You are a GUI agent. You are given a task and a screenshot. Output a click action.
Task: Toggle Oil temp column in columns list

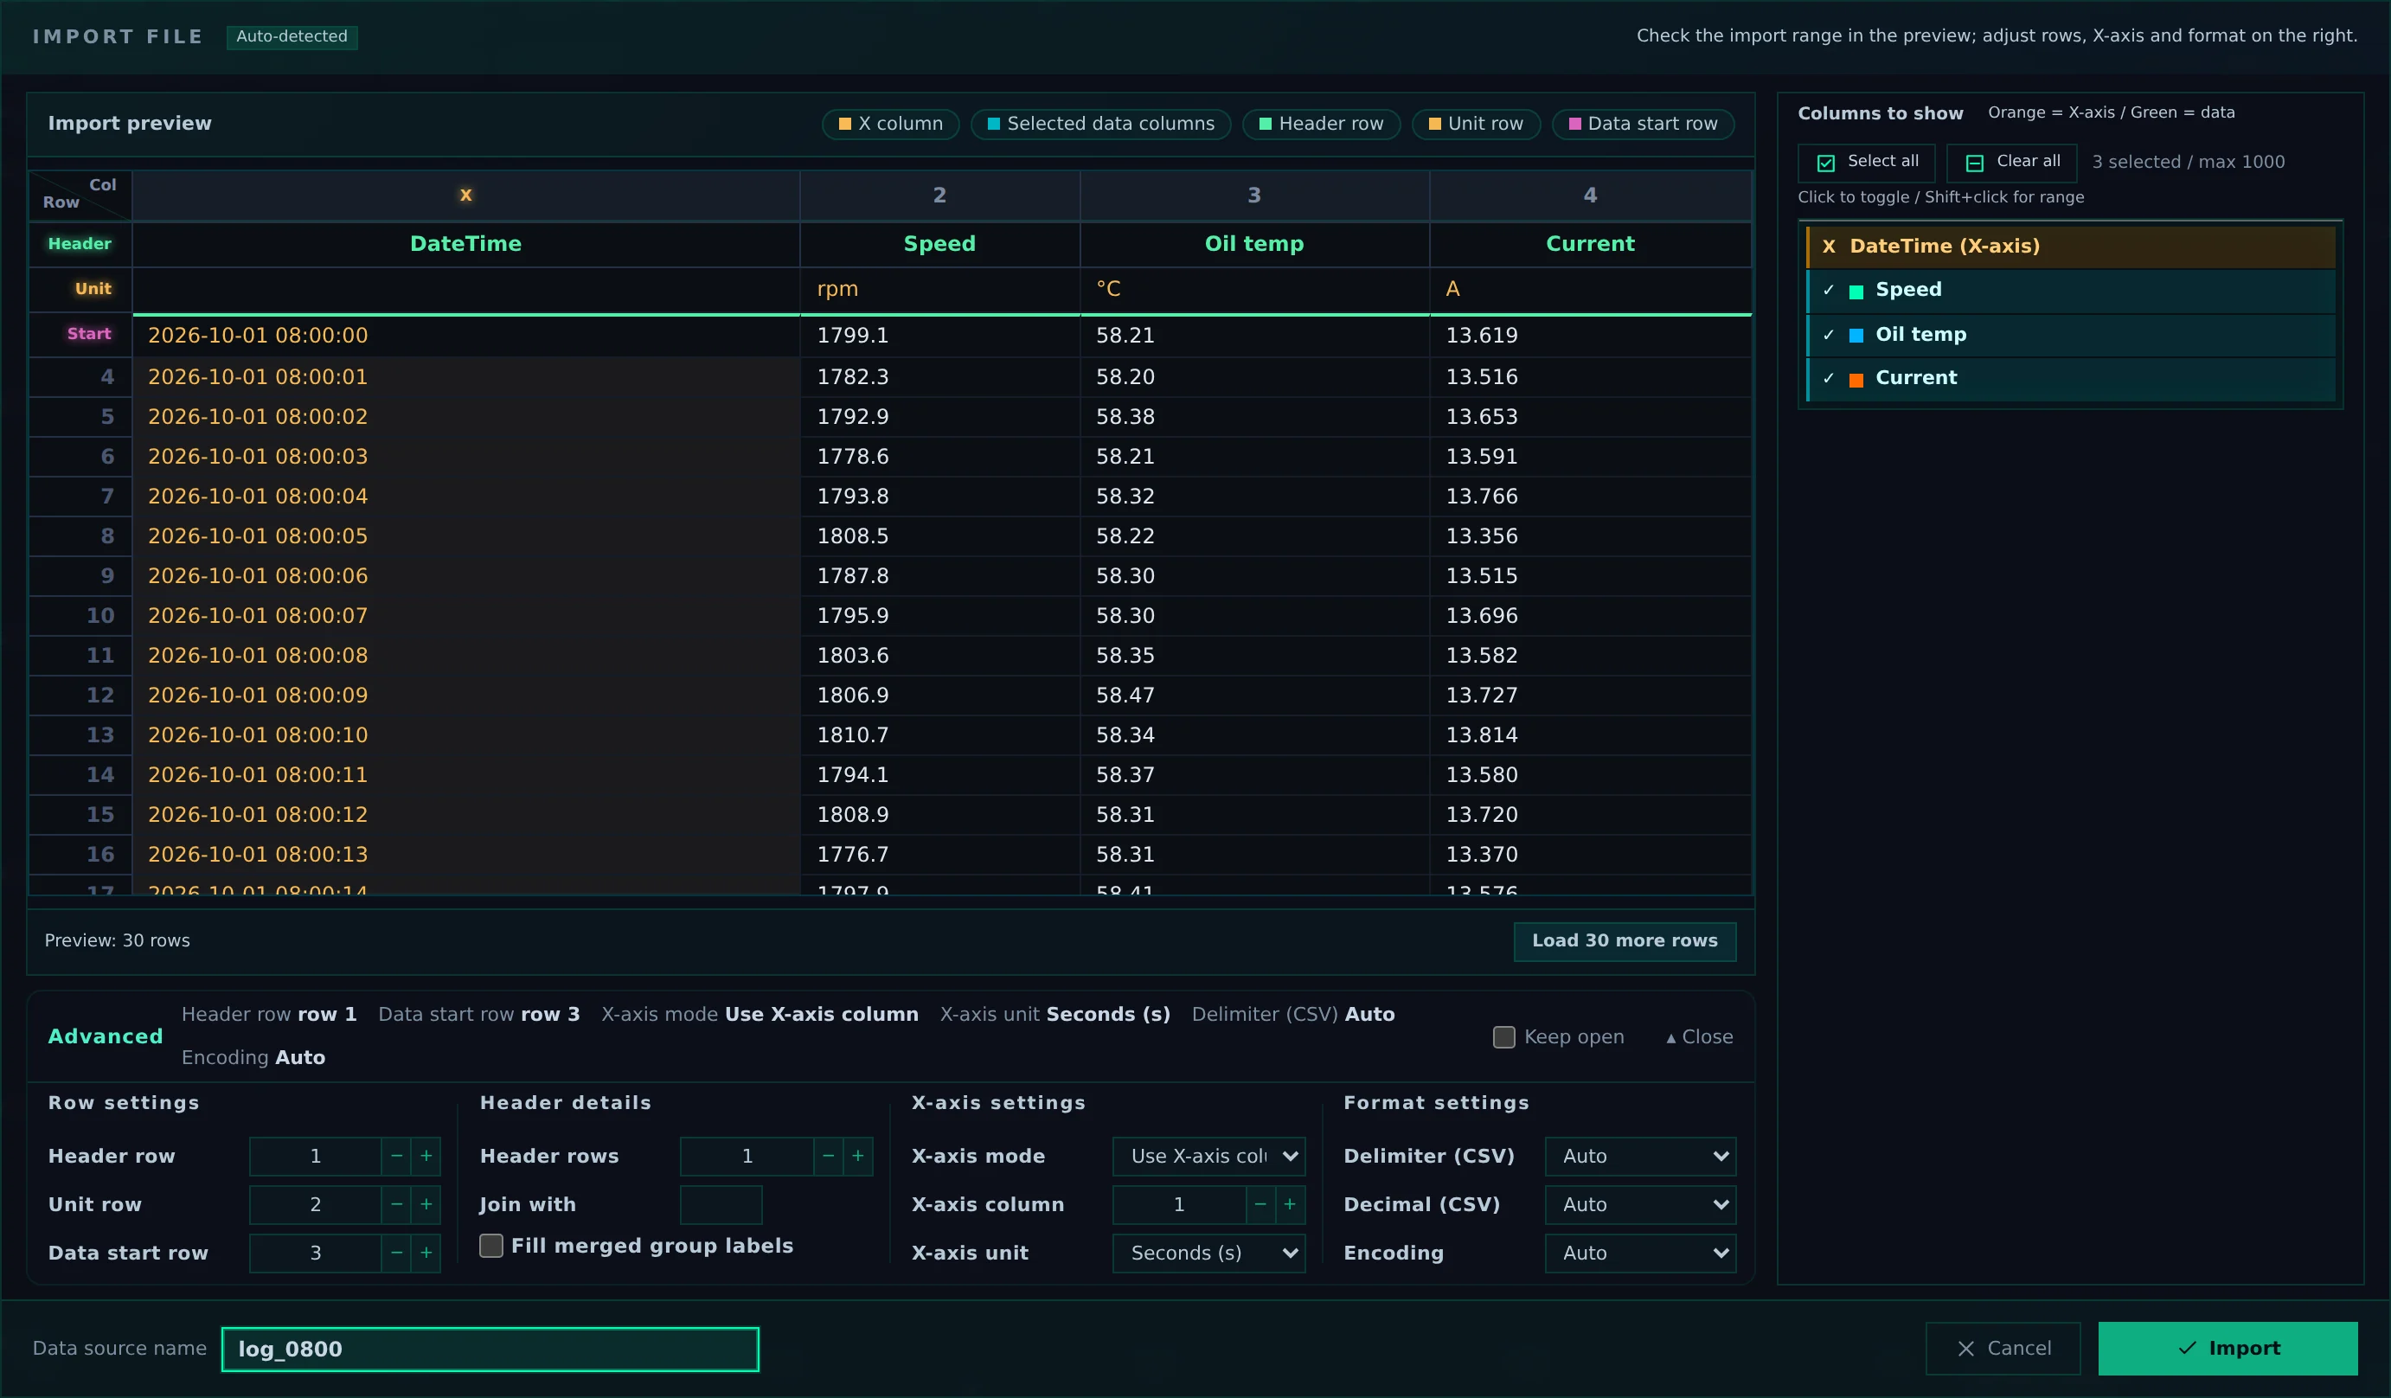pos(2071,335)
